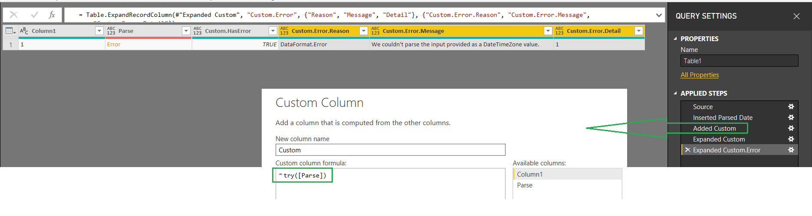The height and width of the screenshot is (216, 812).
Task: Edit the New column name field
Action: pyautogui.click(x=390, y=150)
